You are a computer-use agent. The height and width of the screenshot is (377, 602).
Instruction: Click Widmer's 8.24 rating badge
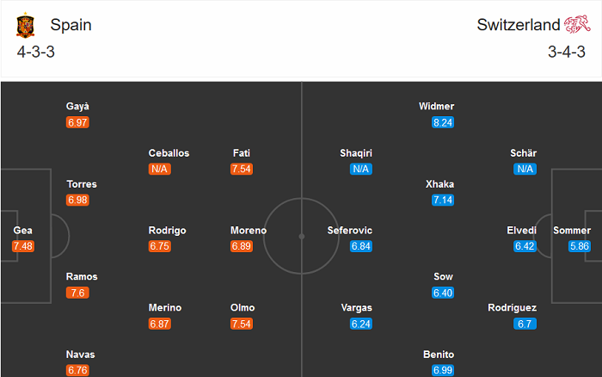coord(443,122)
